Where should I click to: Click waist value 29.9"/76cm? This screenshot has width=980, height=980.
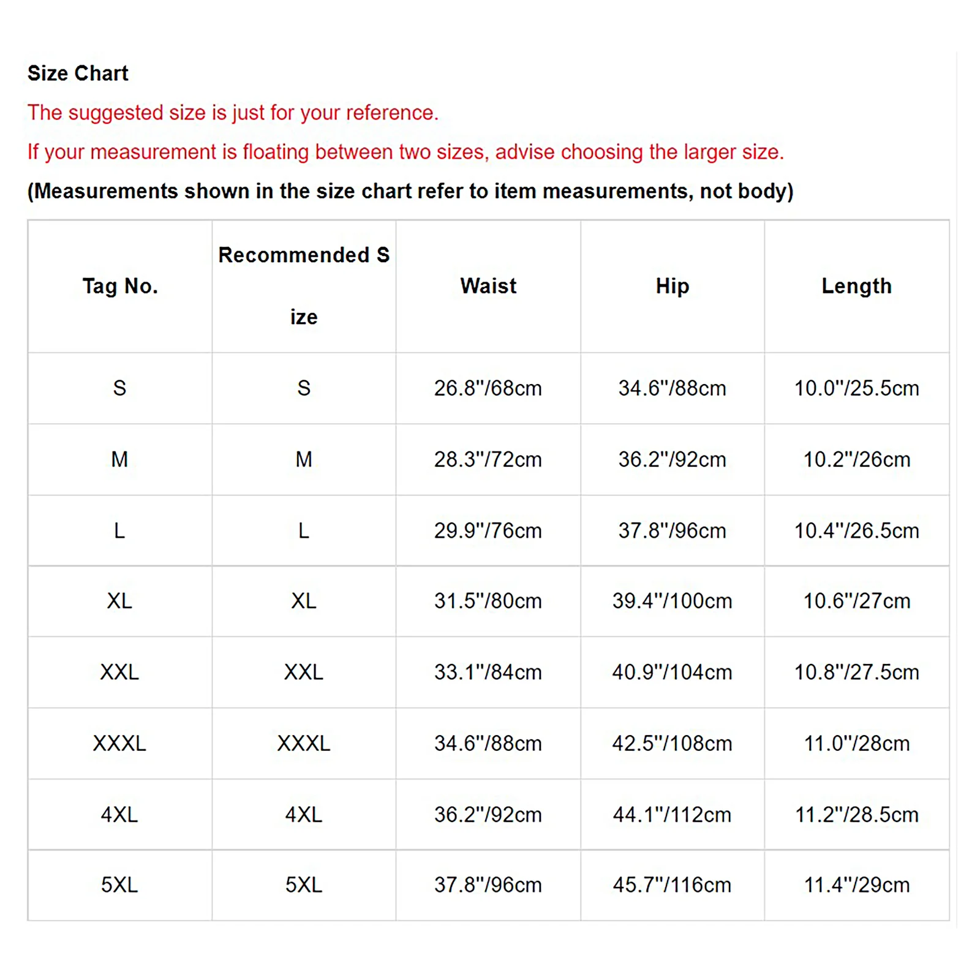pyautogui.click(x=488, y=530)
